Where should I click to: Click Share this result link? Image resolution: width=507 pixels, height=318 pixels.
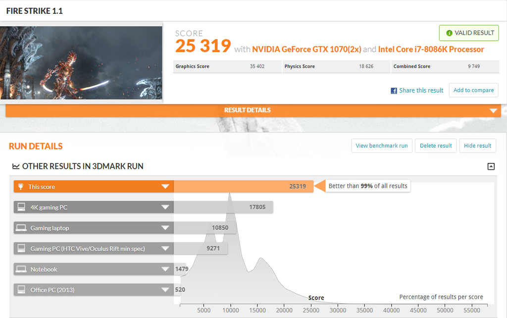[421, 91]
